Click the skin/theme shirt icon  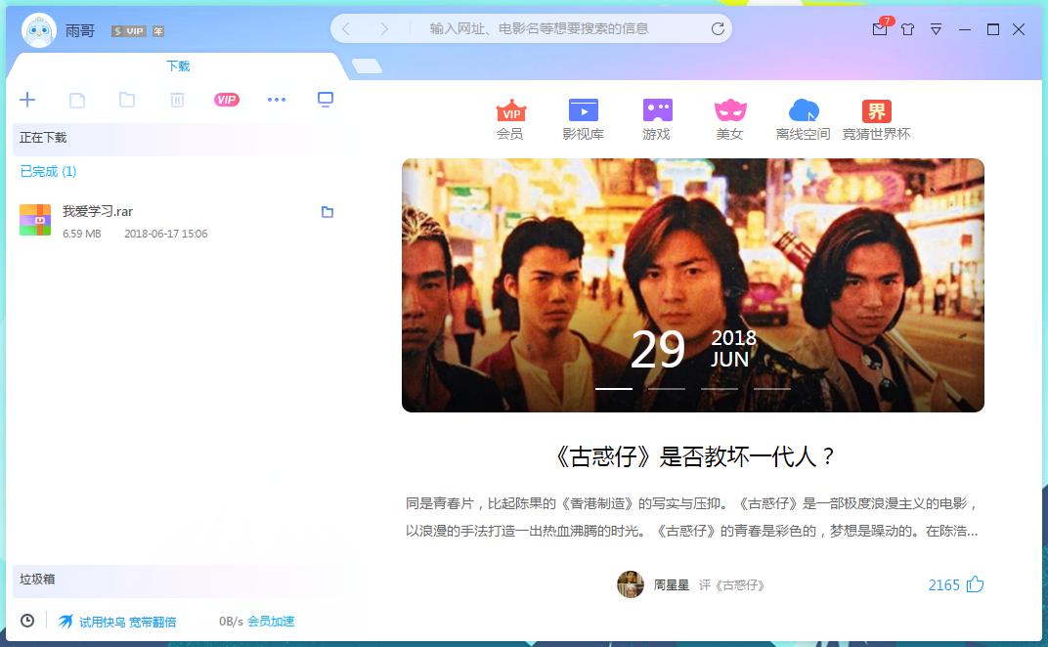pyautogui.click(x=907, y=29)
